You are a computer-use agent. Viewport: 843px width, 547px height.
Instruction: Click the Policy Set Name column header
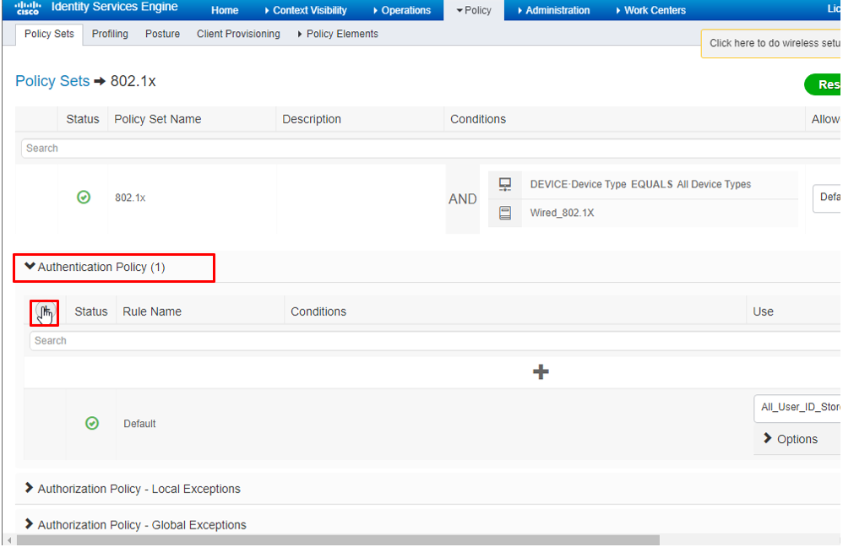[157, 119]
